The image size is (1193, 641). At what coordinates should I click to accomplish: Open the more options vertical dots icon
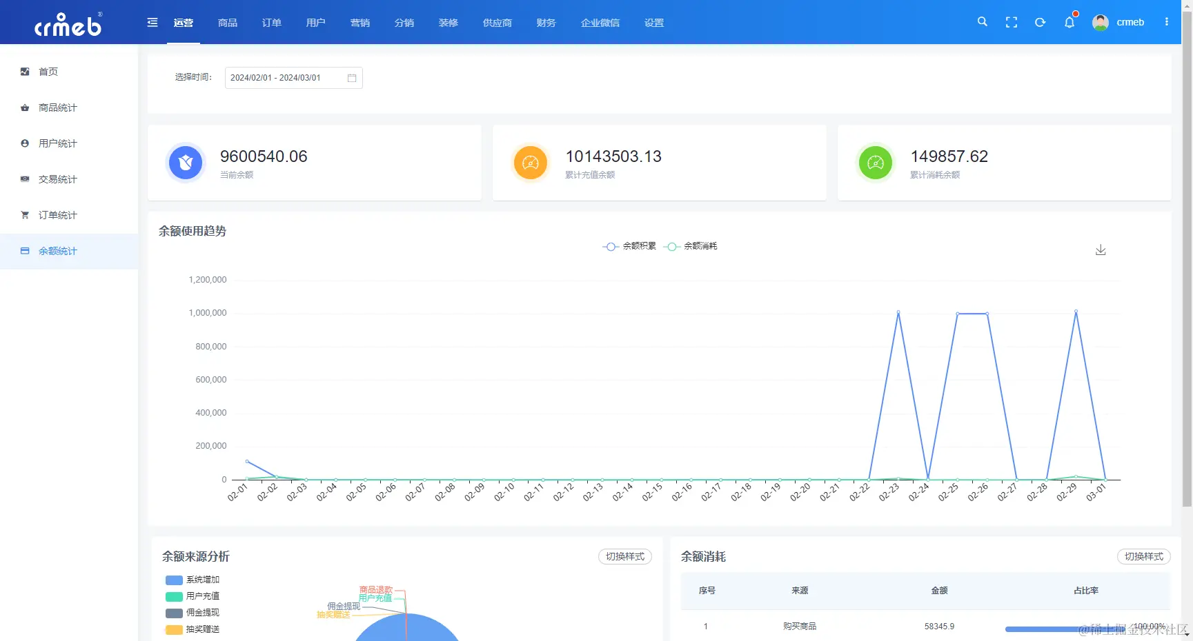(1167, 22)
